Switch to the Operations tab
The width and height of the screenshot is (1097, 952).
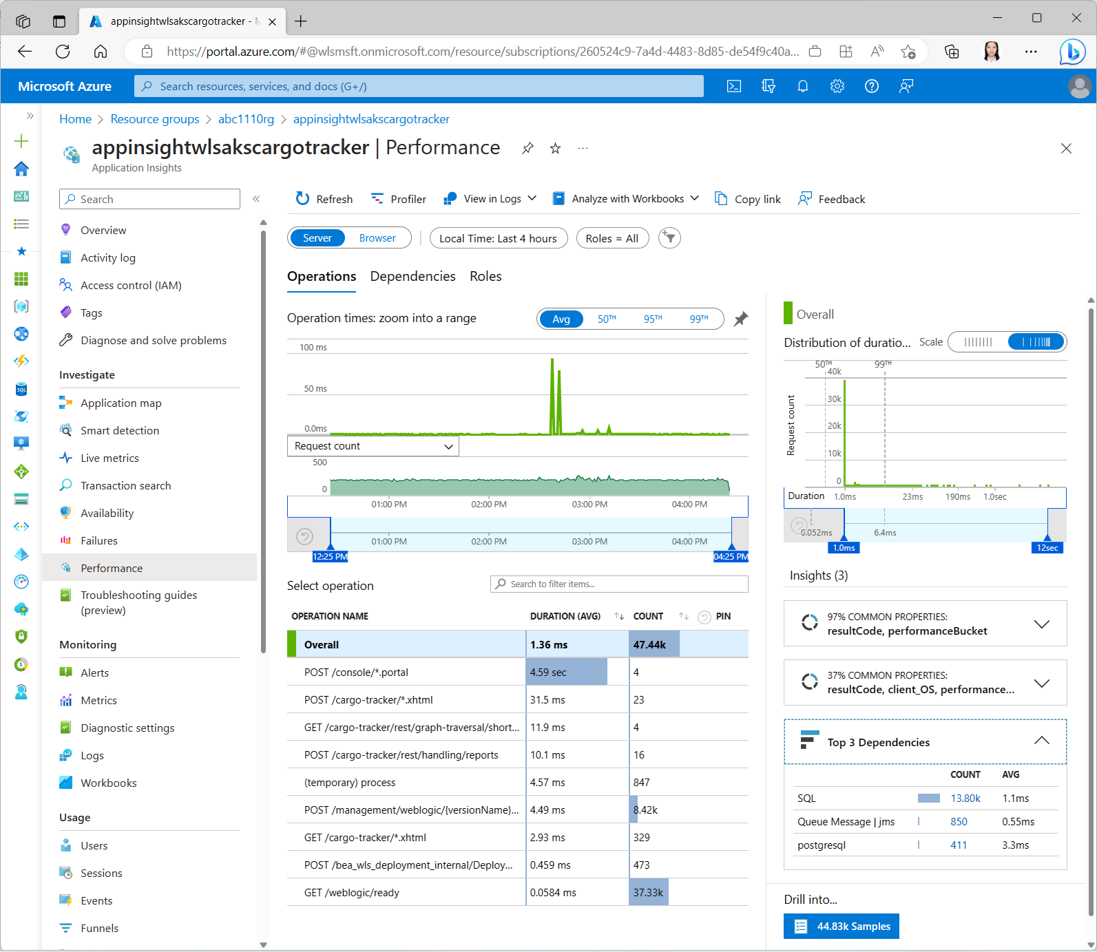(322, 276)
